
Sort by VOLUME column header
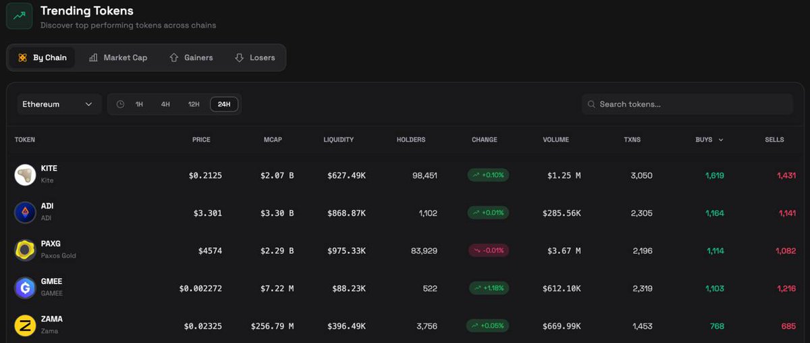click(556, 140)
